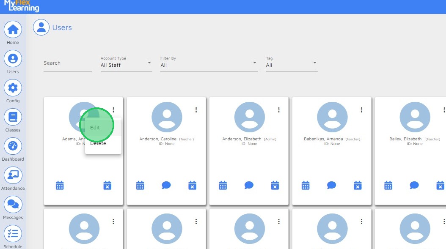Click calendar-cancel icon on Babanikas, Amanda card
Screen dimensions: 446x249
(358, 185)
